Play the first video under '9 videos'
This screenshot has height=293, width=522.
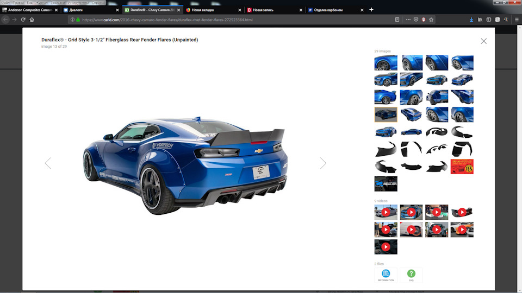(x=386, y=212)
